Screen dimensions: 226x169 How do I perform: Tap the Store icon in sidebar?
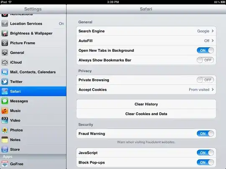point(5,149)
